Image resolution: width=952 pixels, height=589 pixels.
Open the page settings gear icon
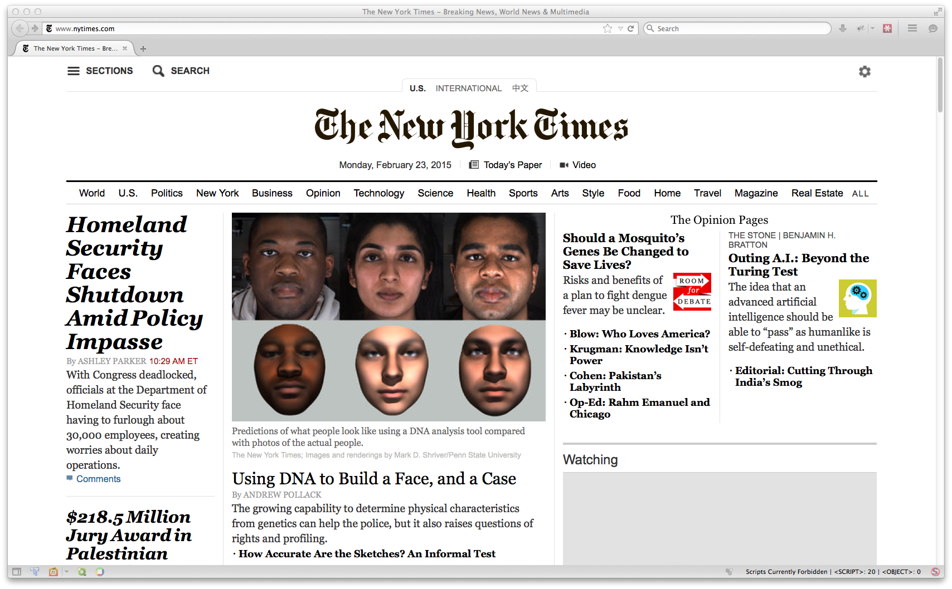coord(864,71)
